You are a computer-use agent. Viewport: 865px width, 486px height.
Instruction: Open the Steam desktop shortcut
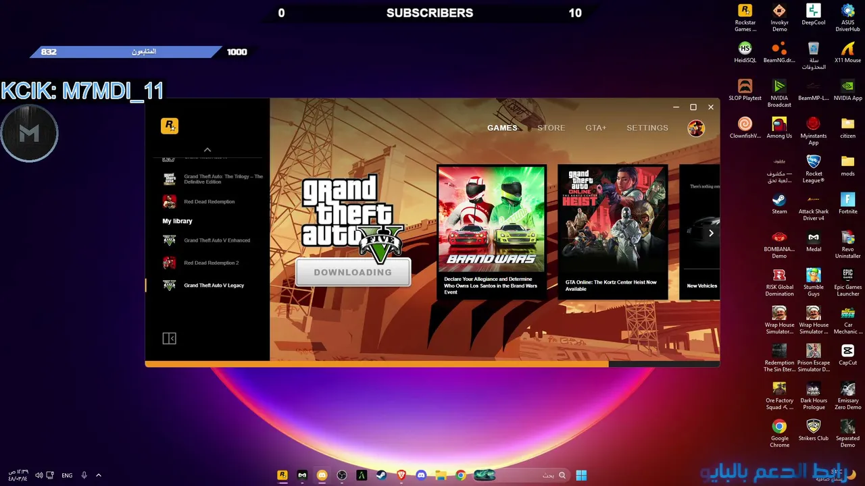[x=779, y=203]
